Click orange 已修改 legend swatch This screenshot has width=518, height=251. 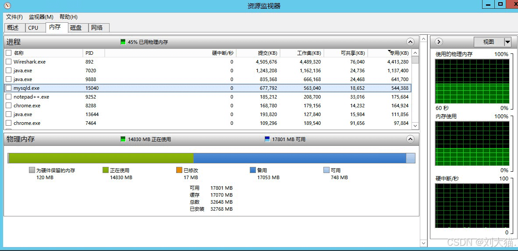coord(179,170)
